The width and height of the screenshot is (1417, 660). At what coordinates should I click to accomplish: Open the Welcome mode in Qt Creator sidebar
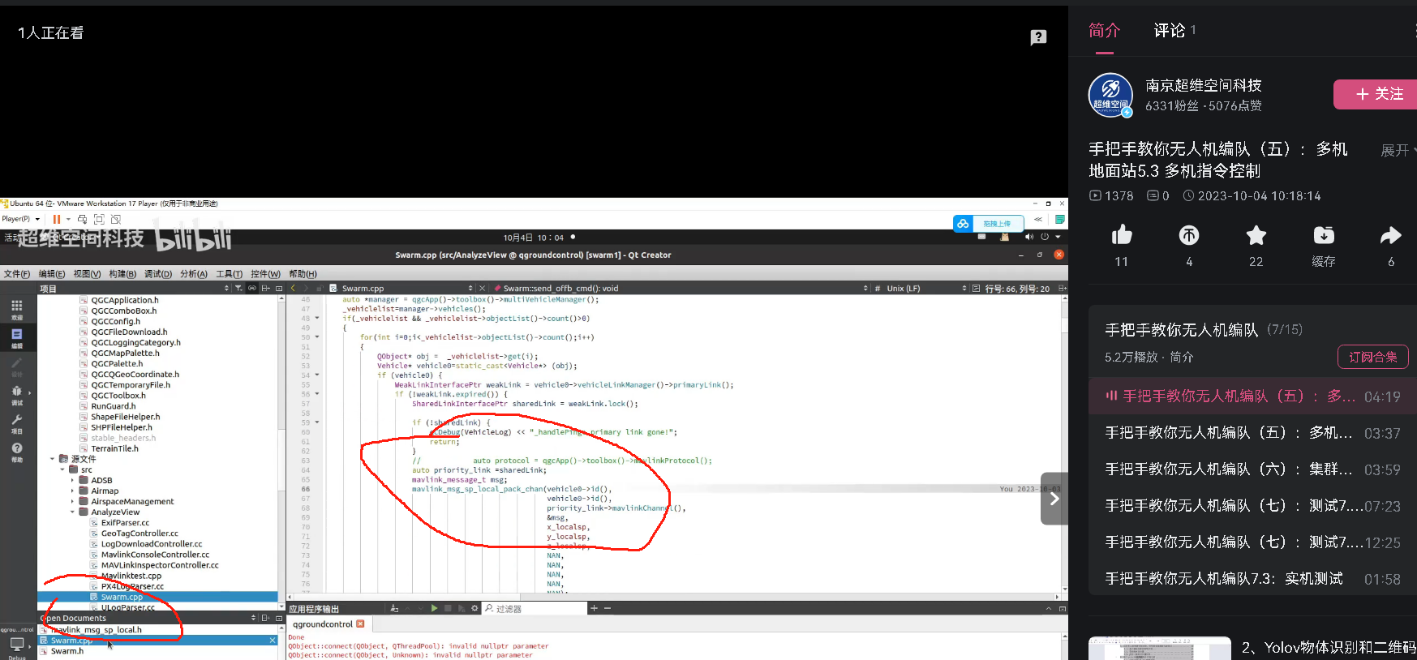click(x=17, y=309)
